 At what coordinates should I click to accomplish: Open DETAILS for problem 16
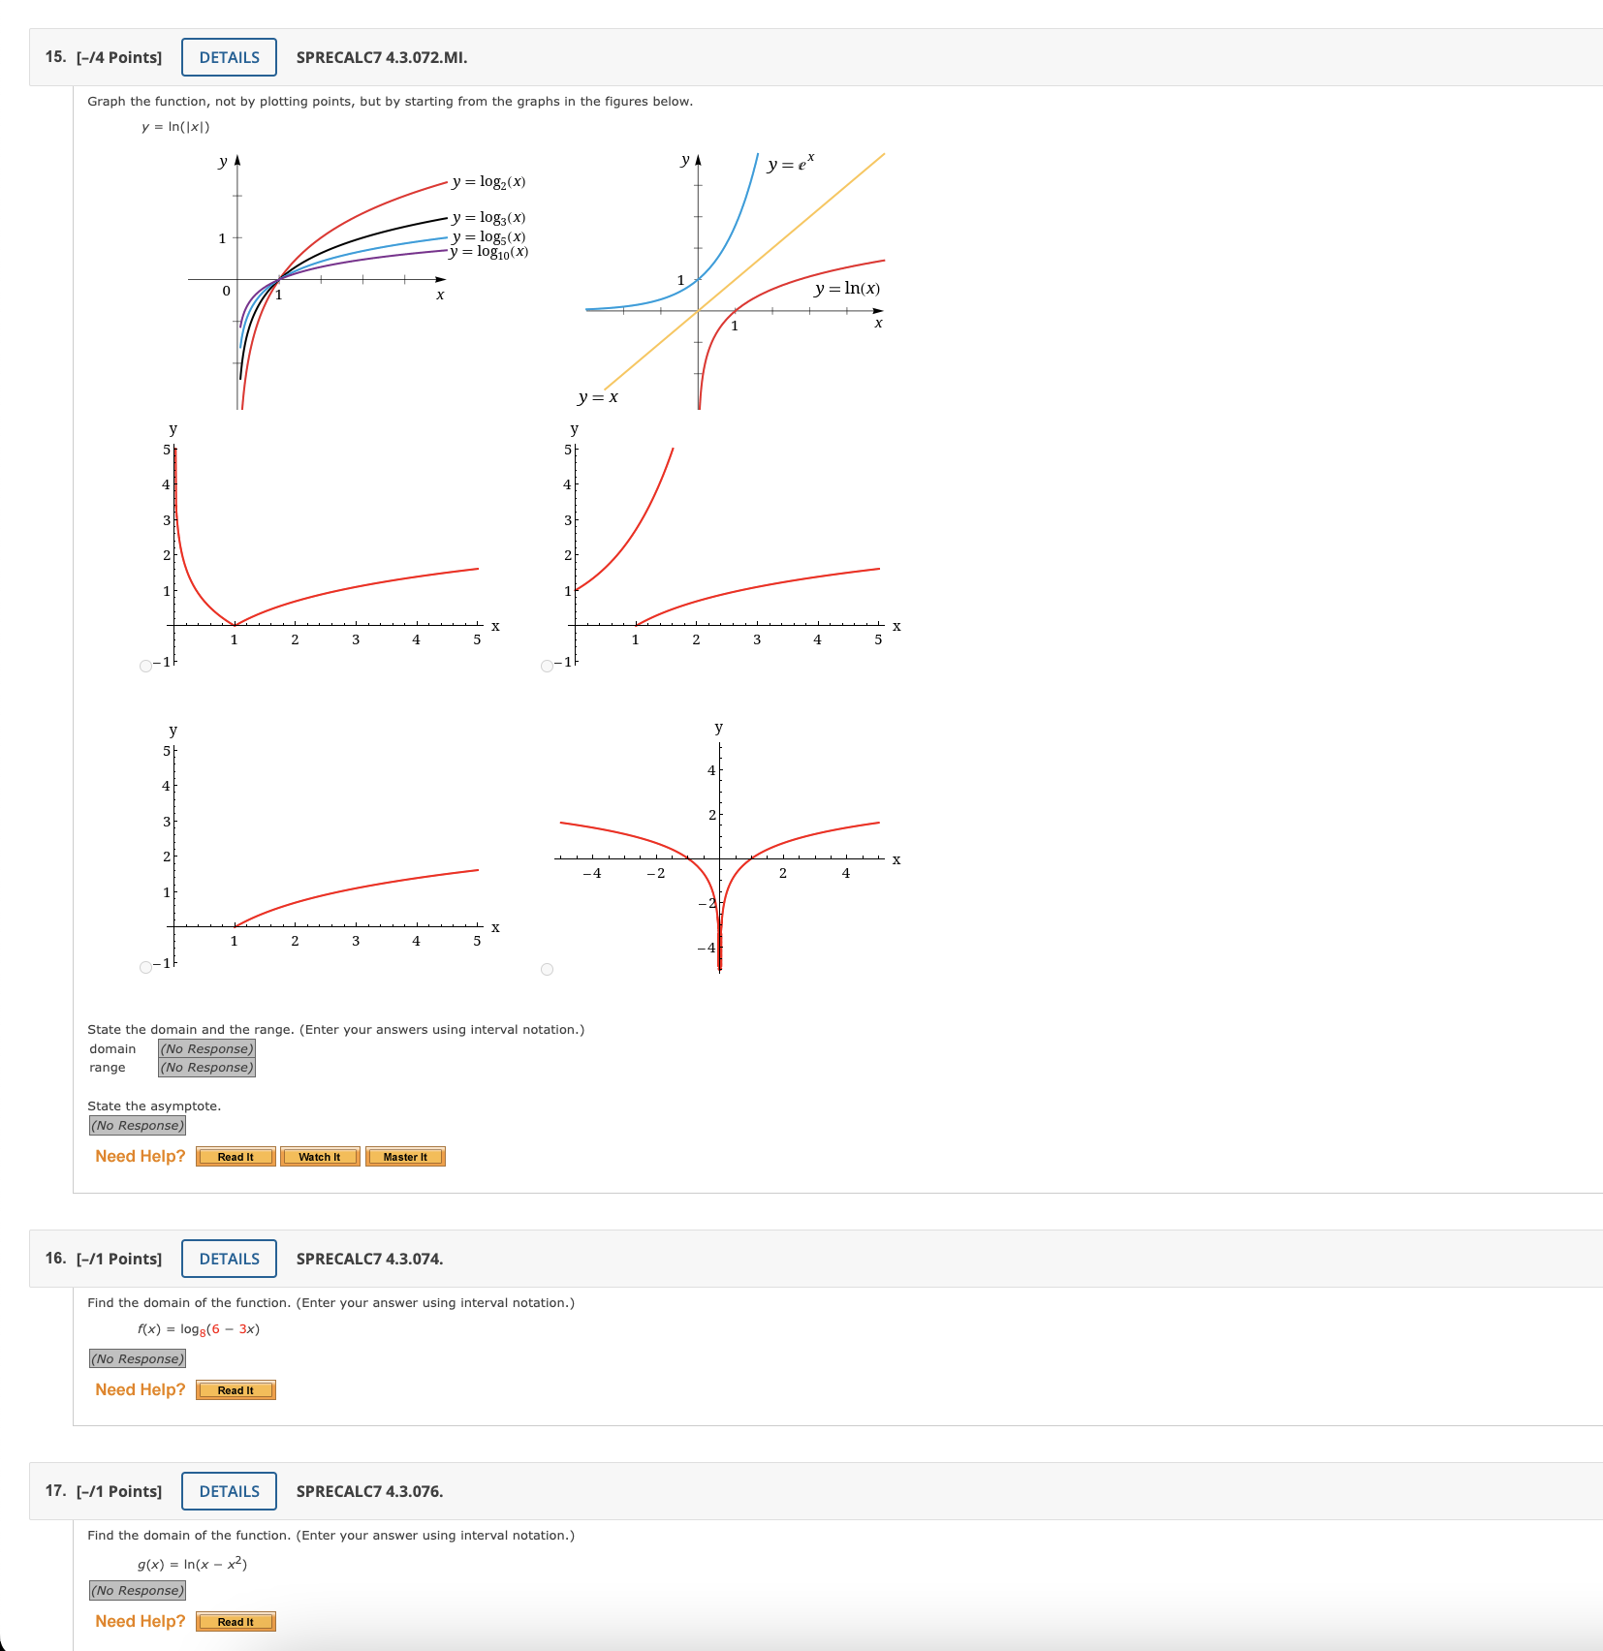228,1259
